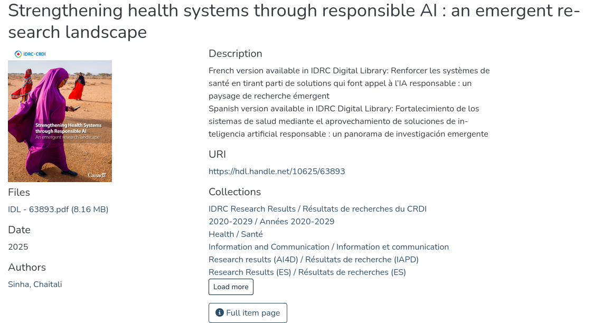The image size is (602, 323).
Task: Click the Collections section heading
Action: [234, 192]
